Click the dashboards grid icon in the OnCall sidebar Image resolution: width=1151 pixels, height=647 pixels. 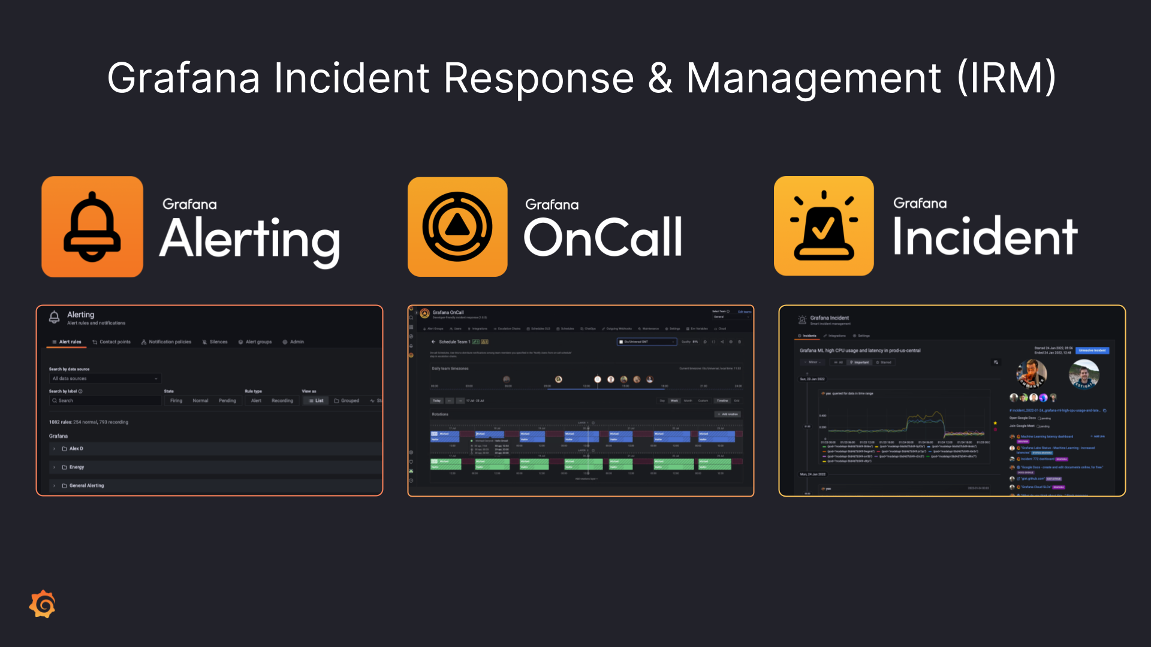(x=411, y=327)
